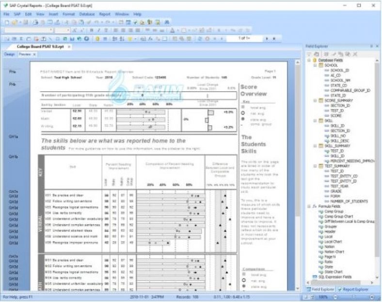
Task: Open the File menu
Action: coord(6,14)
